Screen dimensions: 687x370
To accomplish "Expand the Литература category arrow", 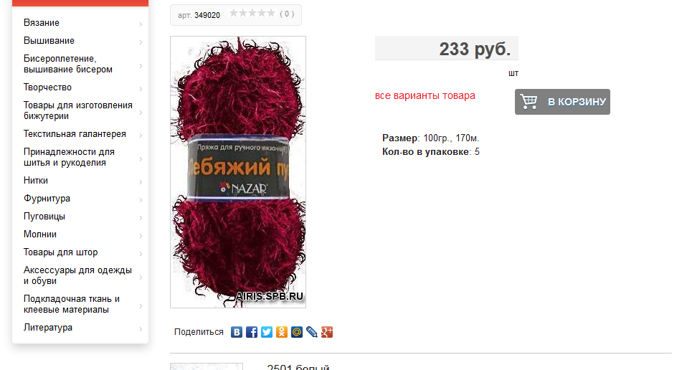I will click(141, 329).
